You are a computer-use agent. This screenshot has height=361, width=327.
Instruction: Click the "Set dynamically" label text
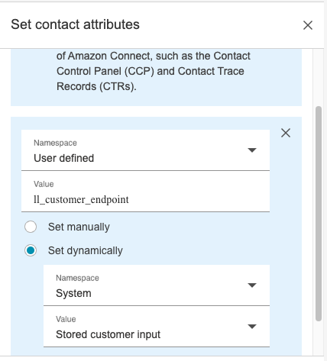[x=86, y=251]
